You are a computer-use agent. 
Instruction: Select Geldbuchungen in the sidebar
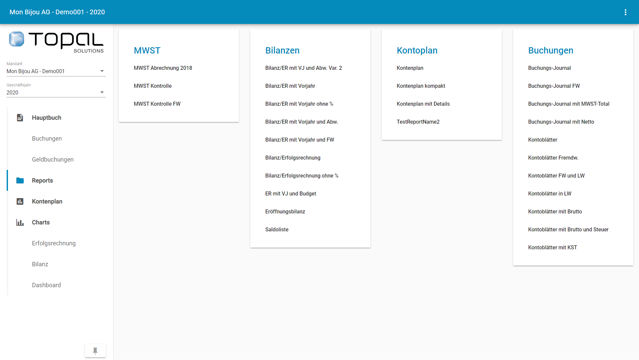53,160
